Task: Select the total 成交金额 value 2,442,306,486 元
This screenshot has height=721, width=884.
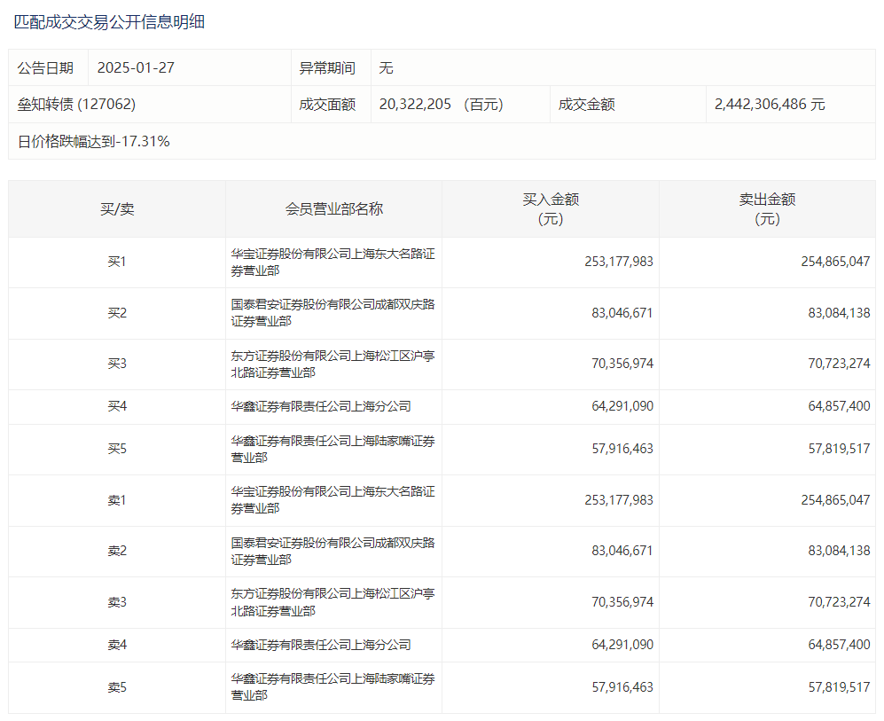Action: (x=770, y=105)
